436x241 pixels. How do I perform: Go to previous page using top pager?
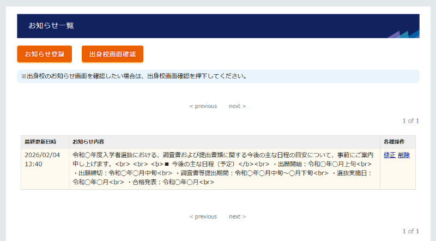[203, 106]
